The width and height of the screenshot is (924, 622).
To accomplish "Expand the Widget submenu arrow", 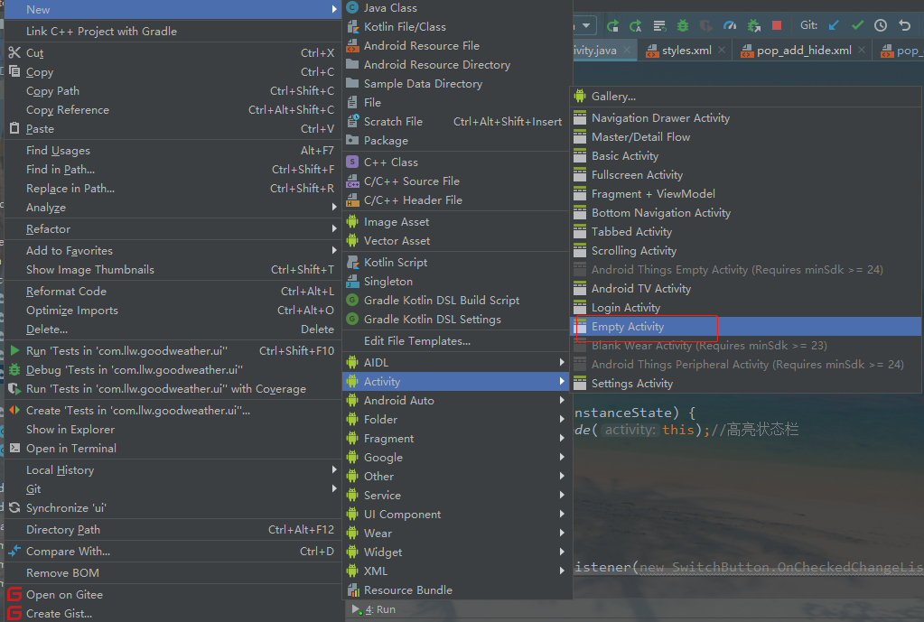I will coord(562,552).
